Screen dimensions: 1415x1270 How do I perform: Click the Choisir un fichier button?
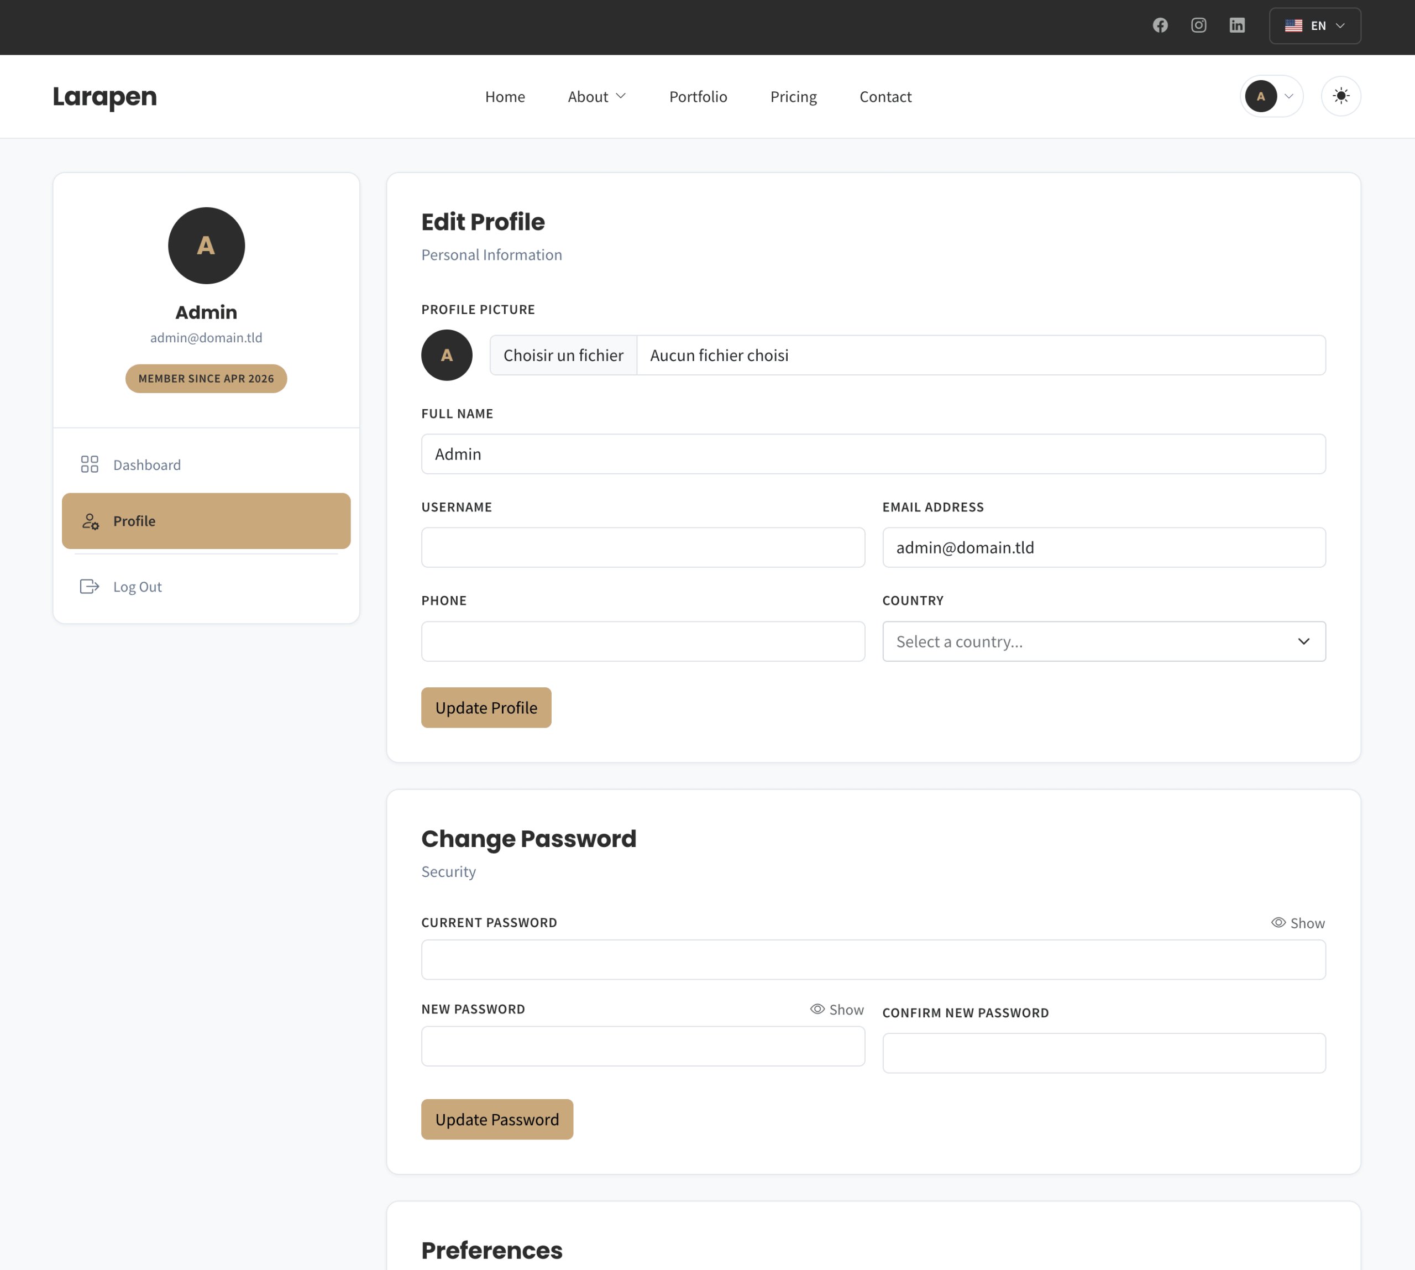point(563,355)
